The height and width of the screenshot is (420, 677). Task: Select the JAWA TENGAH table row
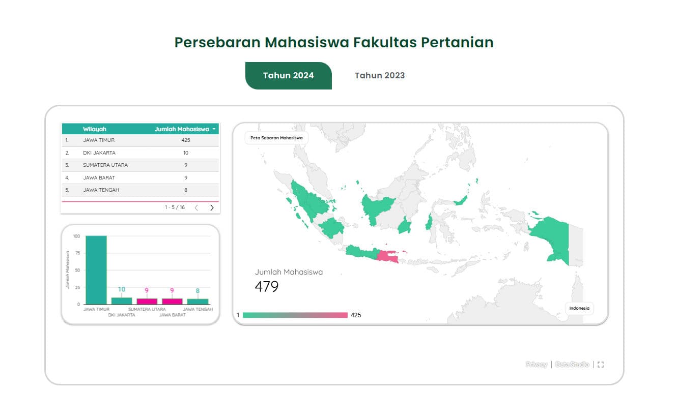(x=140, y=190)
